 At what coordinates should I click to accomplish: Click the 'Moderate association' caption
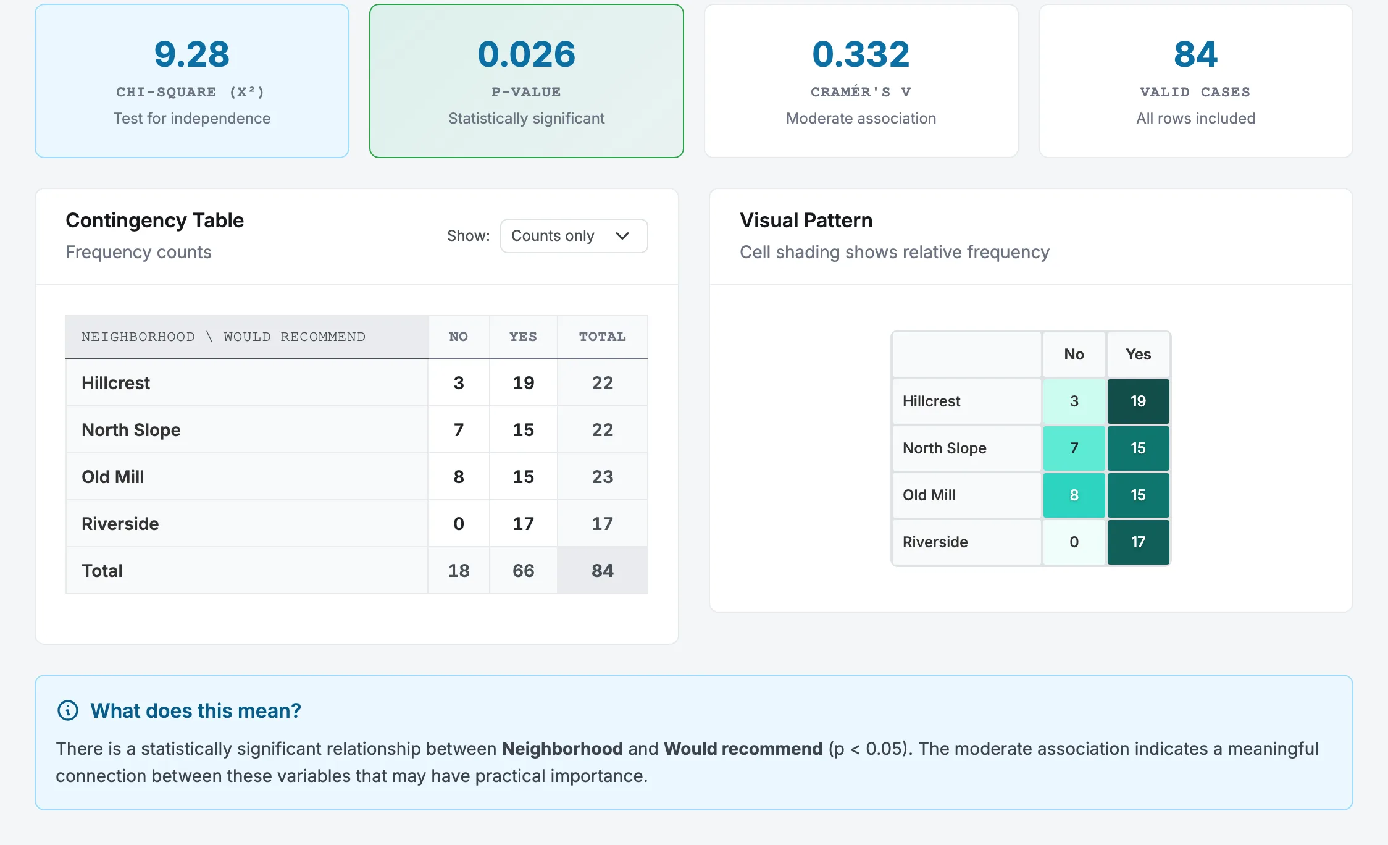(x=861, y=119)
